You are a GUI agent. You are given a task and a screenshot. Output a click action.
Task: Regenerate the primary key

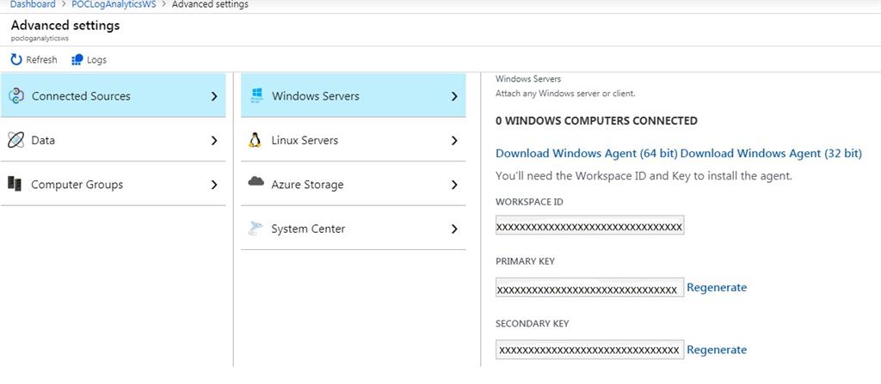pos(717,288)
